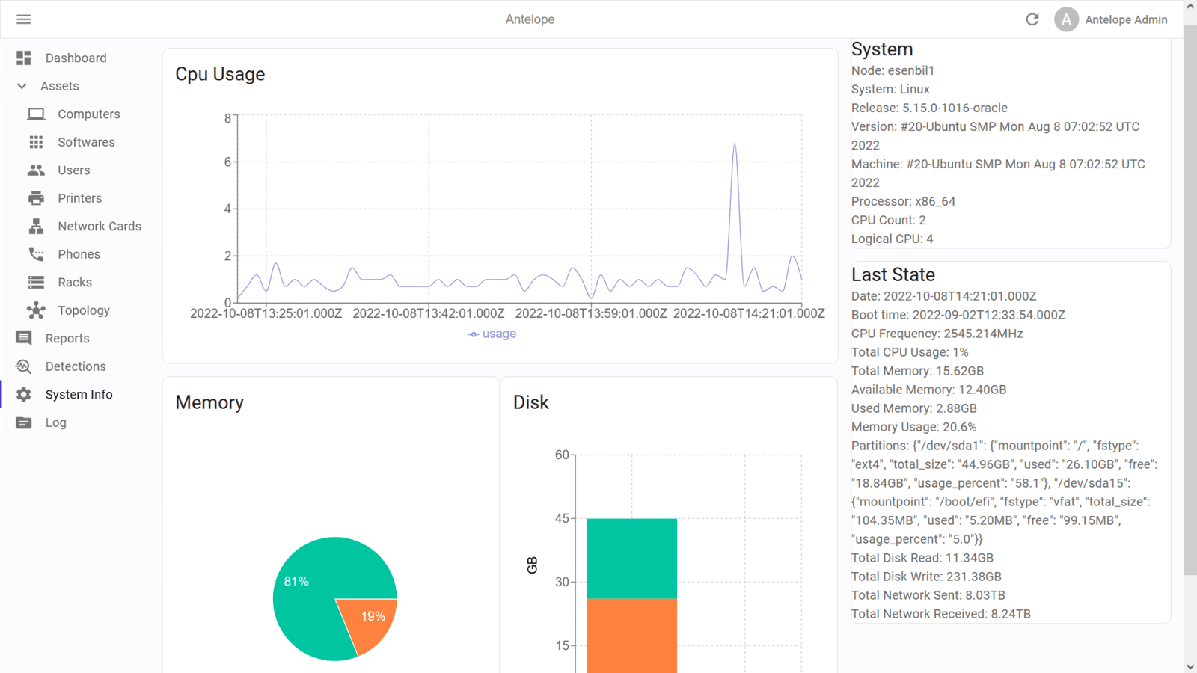
Task: Click the scrollbar up arrow
Action: (x=1190, y=6)
